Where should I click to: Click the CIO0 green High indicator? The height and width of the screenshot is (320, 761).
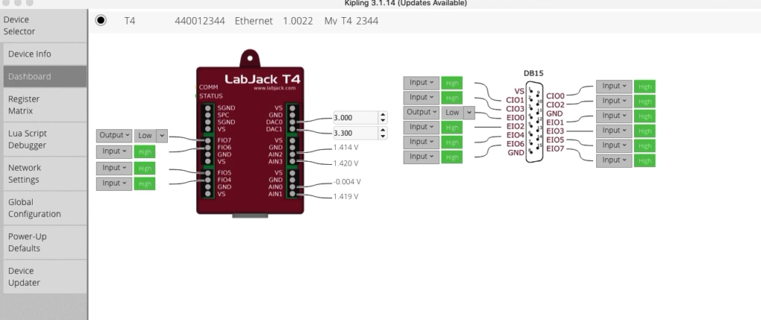(644, 87)
